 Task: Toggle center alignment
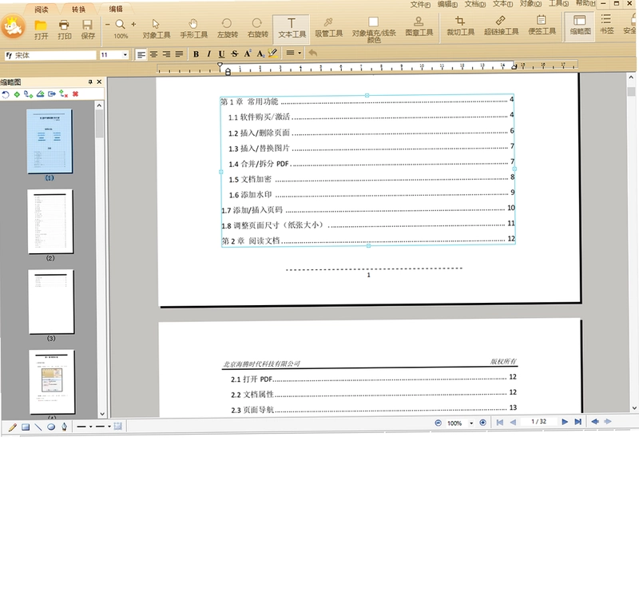click(x=153, y=54)
